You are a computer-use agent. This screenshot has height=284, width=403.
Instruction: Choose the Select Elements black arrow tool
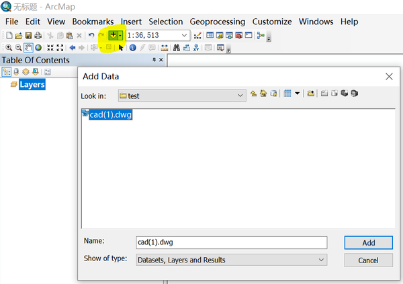click(x=120, y=48)
